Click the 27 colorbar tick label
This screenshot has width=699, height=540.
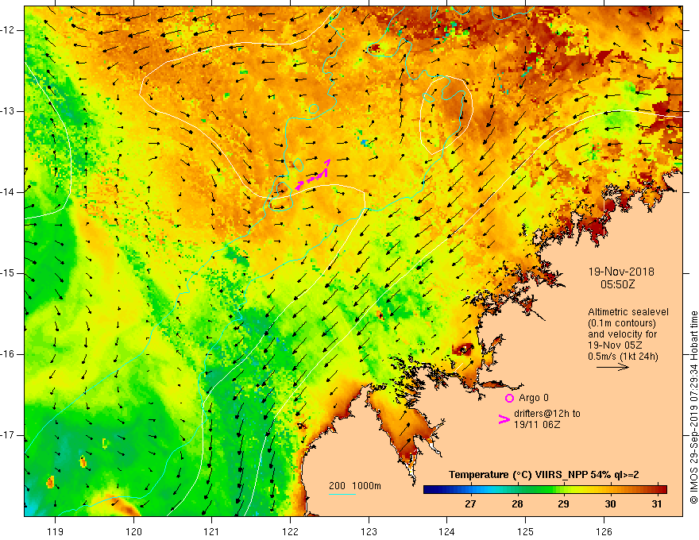click(470, 504)
